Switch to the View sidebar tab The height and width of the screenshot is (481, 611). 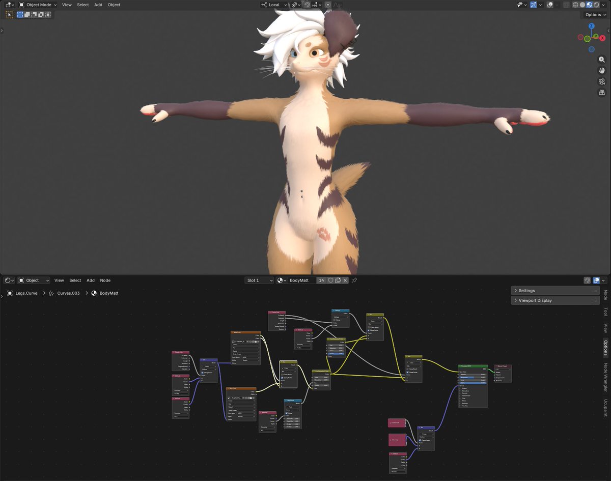point(605,328)
